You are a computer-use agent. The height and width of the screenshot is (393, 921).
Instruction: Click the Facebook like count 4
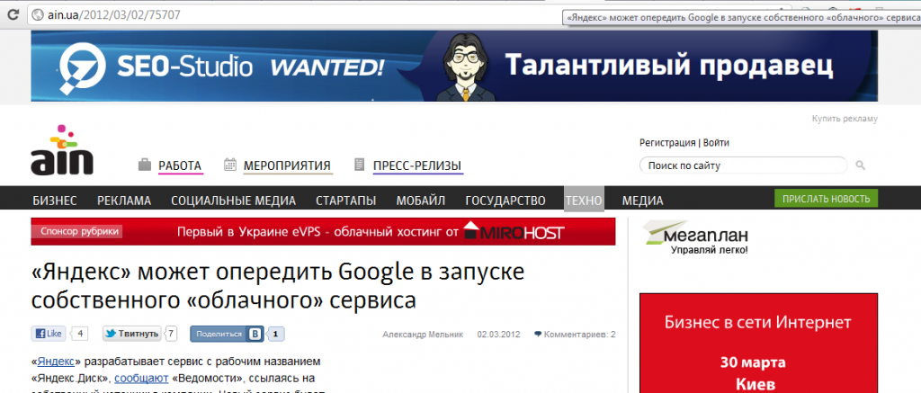point(80,334)
